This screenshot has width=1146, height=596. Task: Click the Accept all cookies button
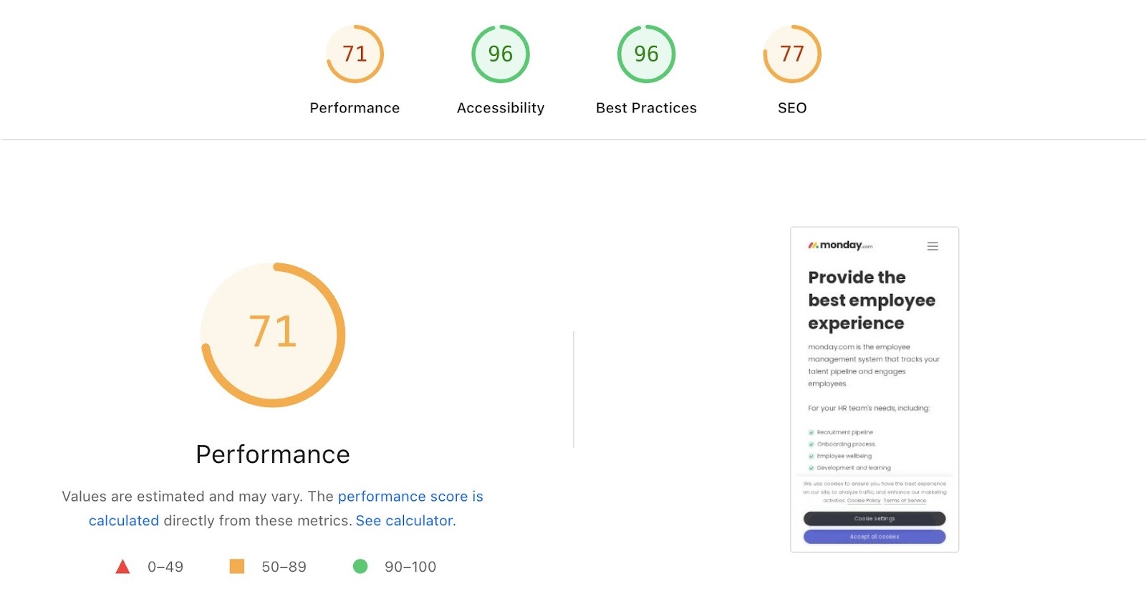(x=874, y=536)
